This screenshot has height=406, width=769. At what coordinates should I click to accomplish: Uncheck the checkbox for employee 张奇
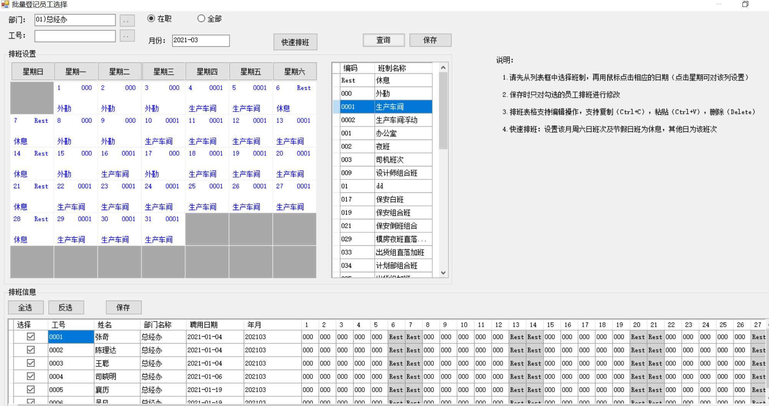coord(31,337)
